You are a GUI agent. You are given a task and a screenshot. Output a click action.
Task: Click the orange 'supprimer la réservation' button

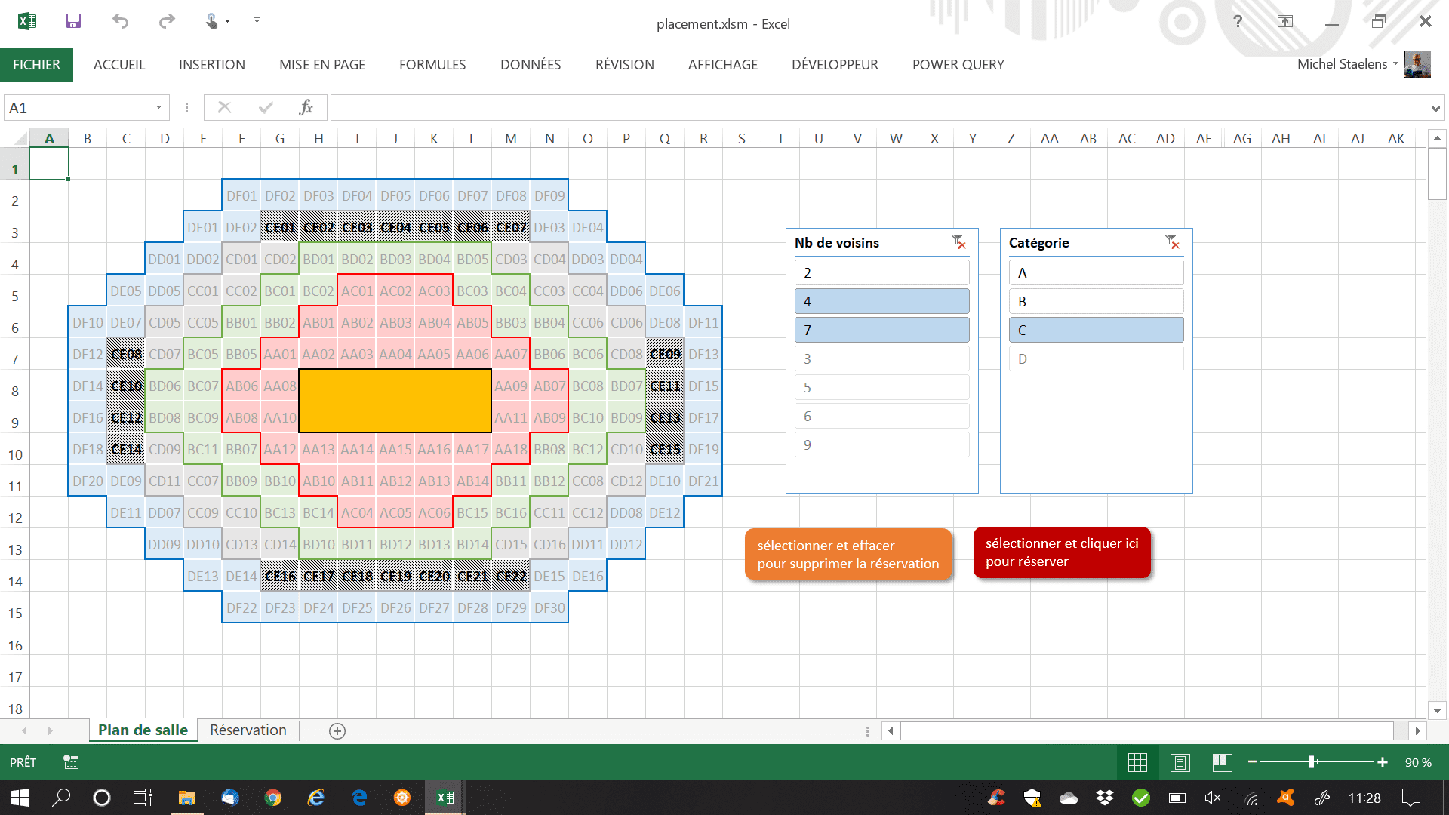(848, 555)
